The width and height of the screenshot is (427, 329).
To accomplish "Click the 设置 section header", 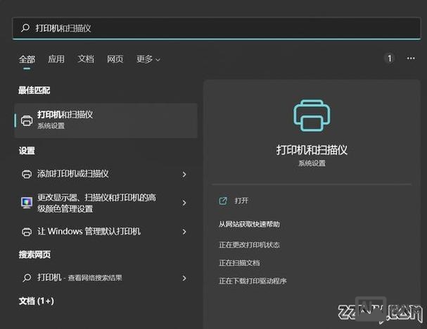I will coord(27,151).
